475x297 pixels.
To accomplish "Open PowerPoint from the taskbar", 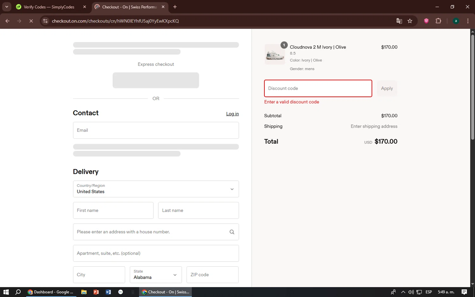I will tap(96, 292).
